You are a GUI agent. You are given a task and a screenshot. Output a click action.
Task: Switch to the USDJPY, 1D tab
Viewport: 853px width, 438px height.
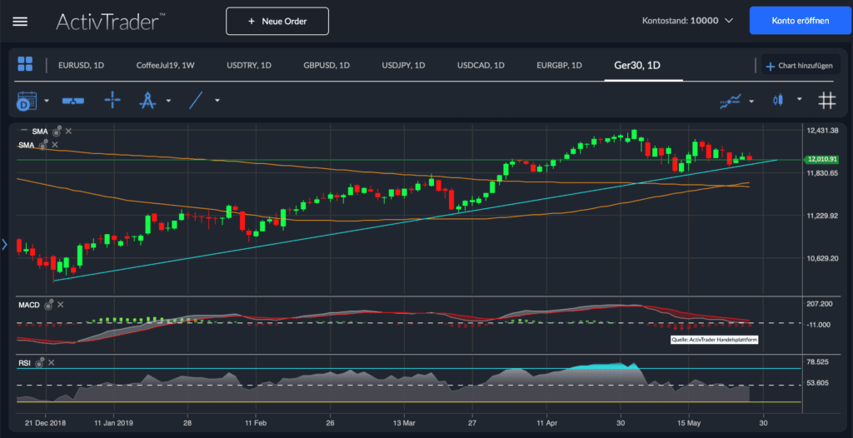pyautogui.click(x=404, y=65)
